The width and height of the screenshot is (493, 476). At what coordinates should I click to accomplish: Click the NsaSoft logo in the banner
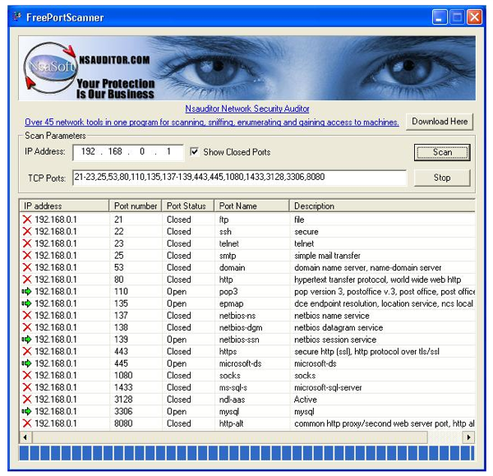click(50, 67)
